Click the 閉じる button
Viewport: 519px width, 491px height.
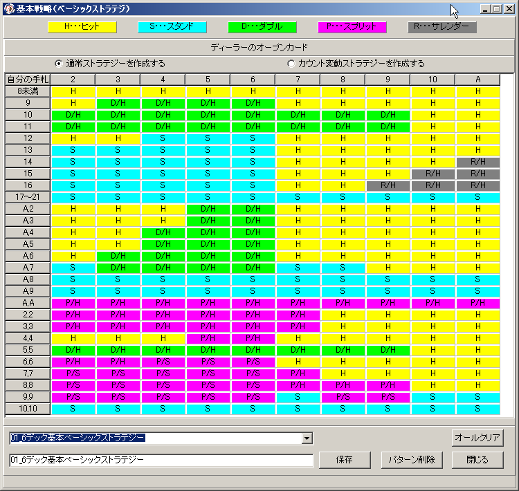(x=477, y=460)
